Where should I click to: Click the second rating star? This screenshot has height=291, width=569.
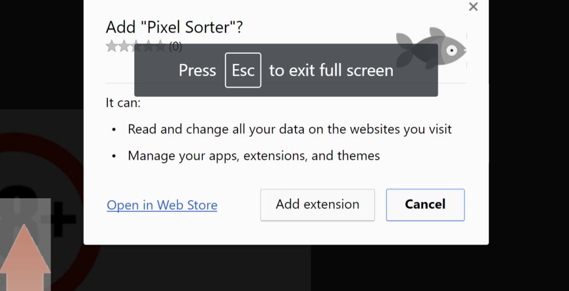pos(123,46)
